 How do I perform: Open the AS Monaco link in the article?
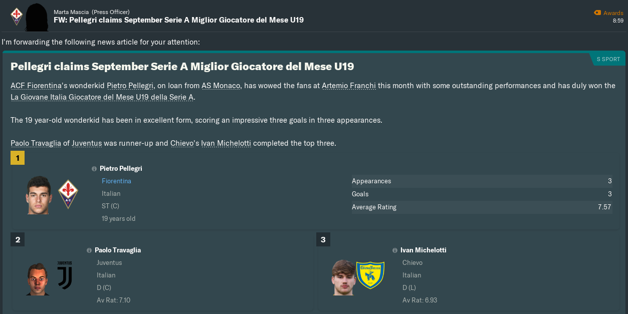(221, 86)
